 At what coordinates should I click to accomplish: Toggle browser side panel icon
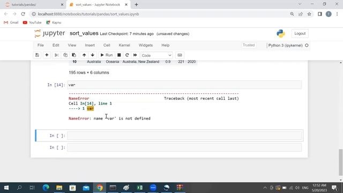coord(320,14)
